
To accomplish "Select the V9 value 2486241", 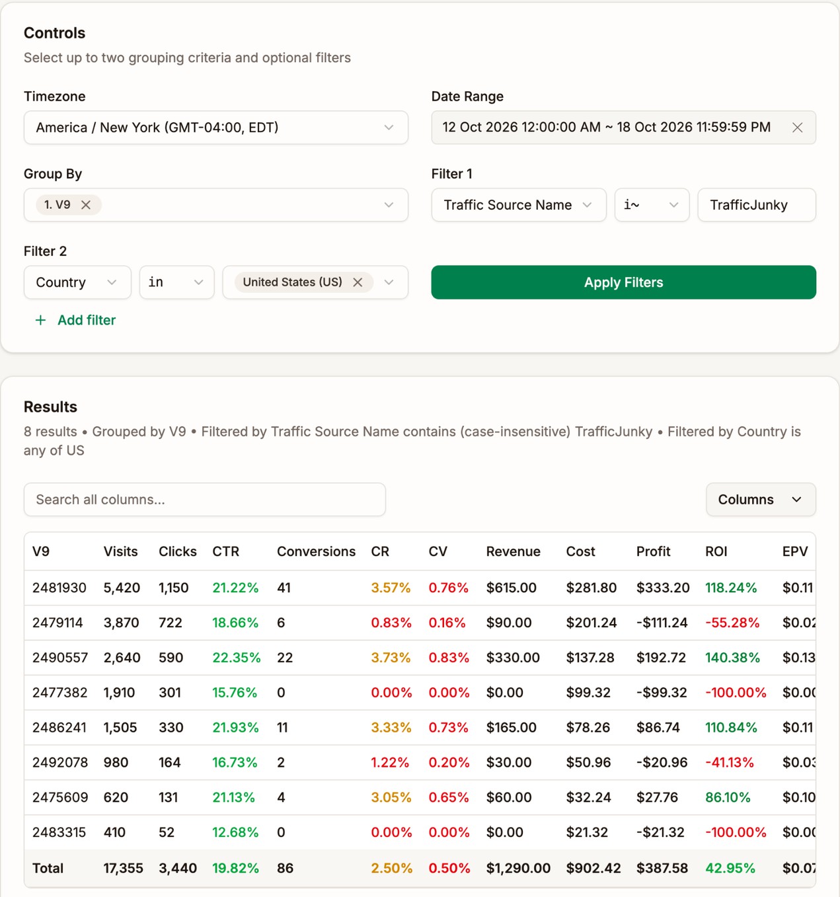I will [x=59, y=728].
